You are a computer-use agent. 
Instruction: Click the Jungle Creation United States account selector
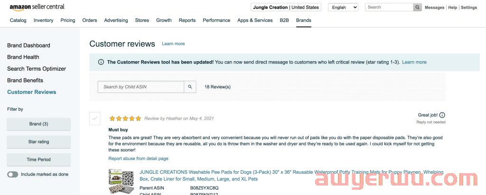pos(286,8)
